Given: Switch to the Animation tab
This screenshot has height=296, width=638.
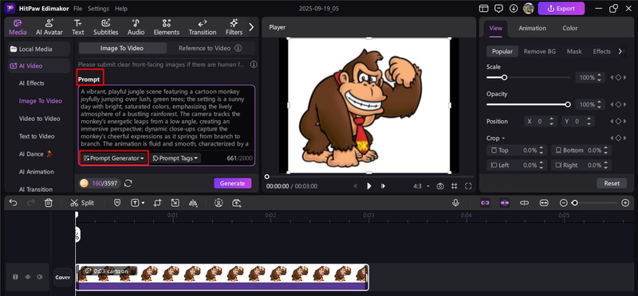Looking at the screenshot, I should click(x=532, y=28).
